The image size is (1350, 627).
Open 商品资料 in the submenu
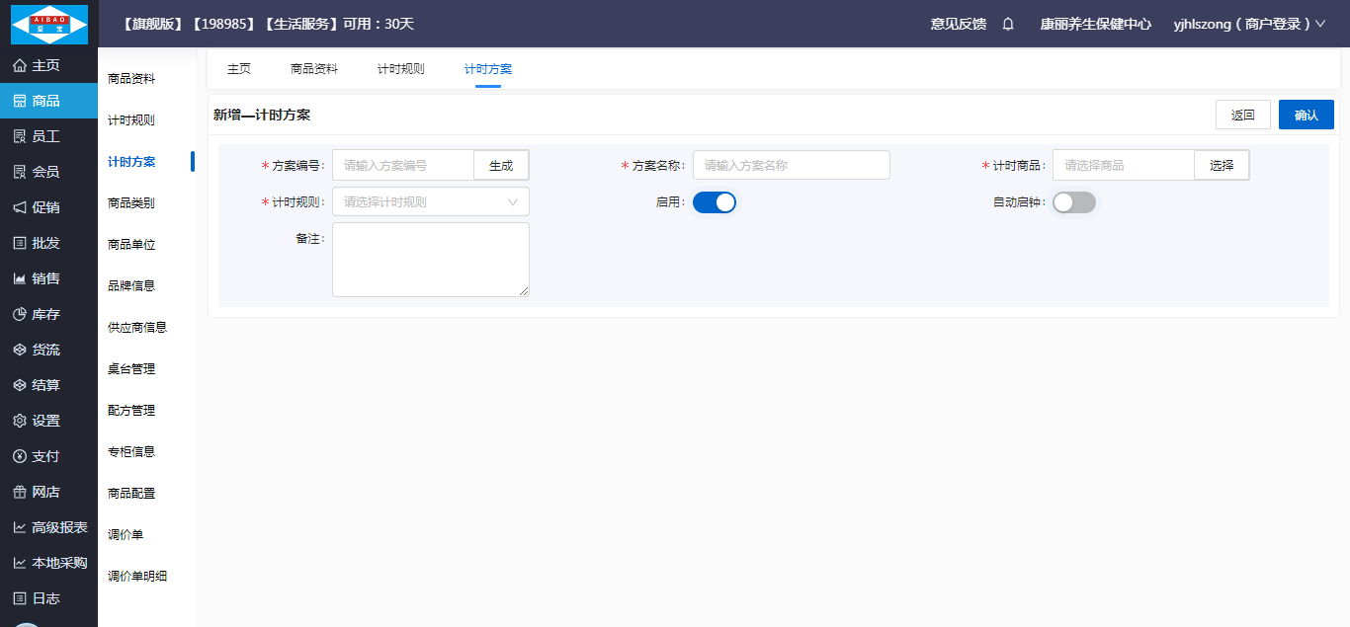point(131,79)
